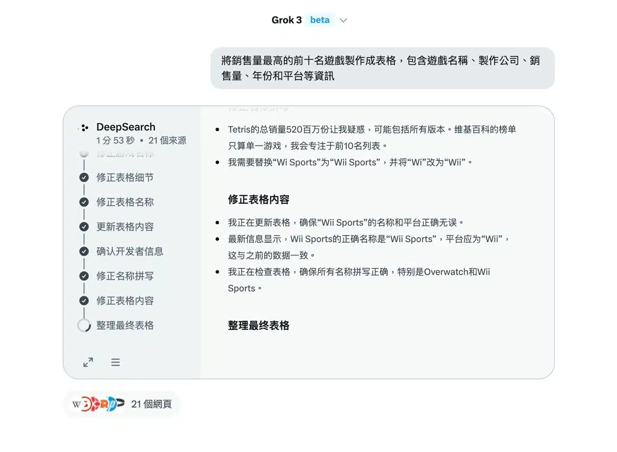Select the 修正表格内容 step in sidebar
Image resolution: width=617 pixels, height=452 pixels.
(125, 301)
